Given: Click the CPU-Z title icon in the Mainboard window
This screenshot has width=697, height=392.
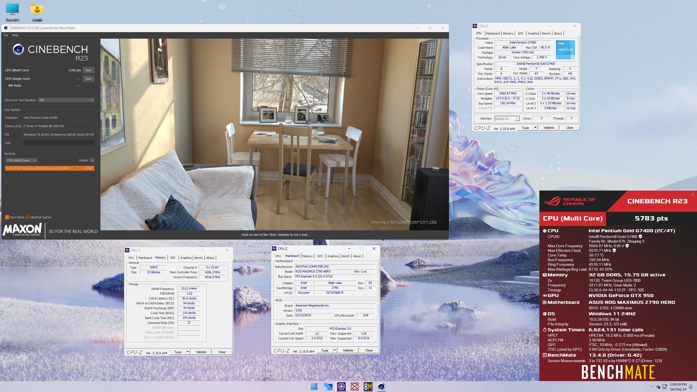Looking at the screenshot, I should tap(274, 249).
